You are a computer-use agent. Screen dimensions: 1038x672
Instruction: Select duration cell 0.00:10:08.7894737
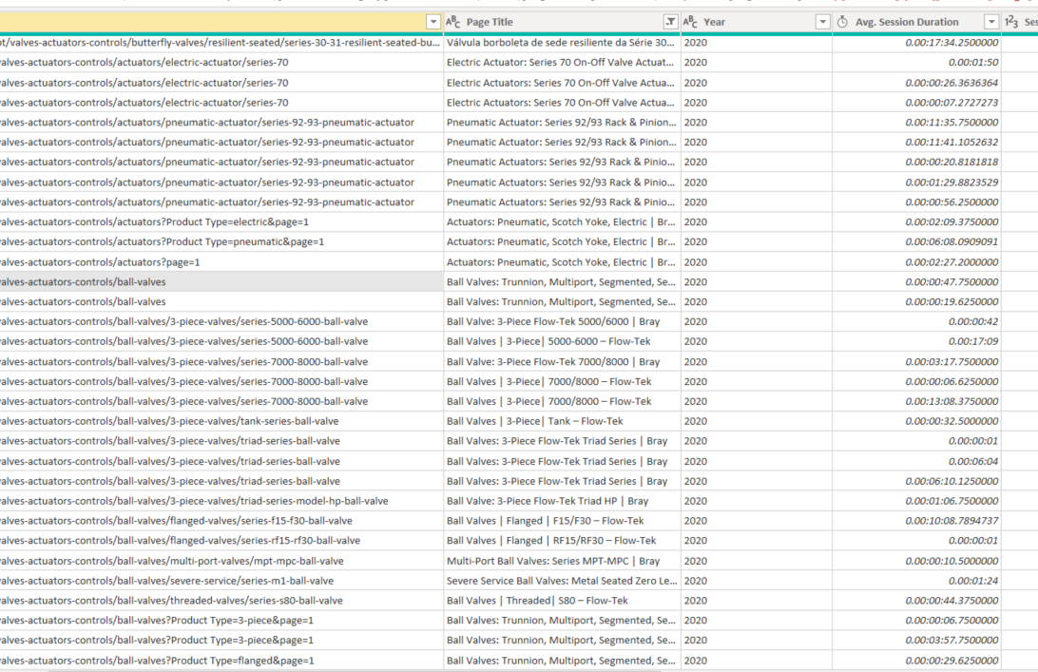[x=917, y=521]
